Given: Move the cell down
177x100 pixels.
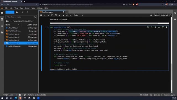Looking at the screenshot, I should click(x=155, y=27).
